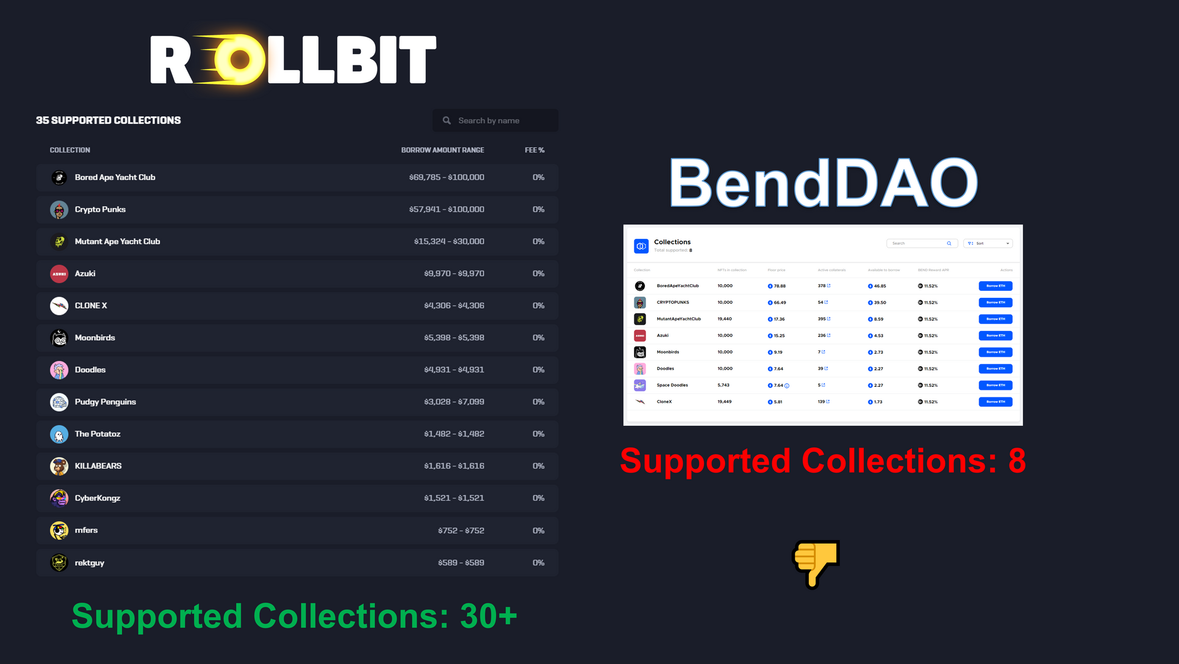Click the Rollbit search by name input field

[496, 120]
